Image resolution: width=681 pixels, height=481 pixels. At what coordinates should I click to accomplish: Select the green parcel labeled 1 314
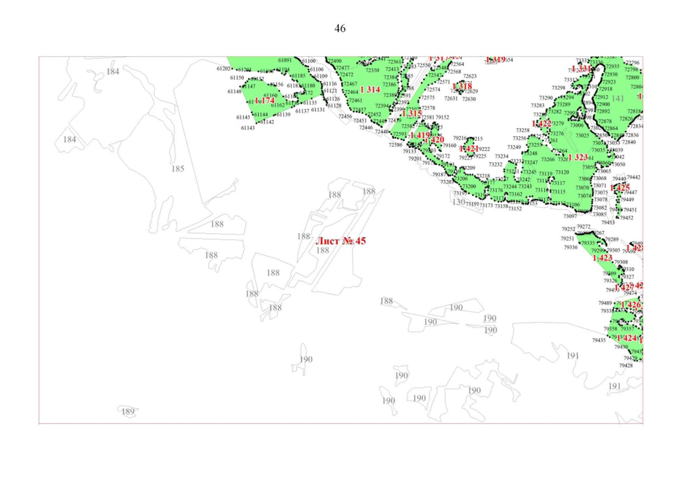(370, 90)
